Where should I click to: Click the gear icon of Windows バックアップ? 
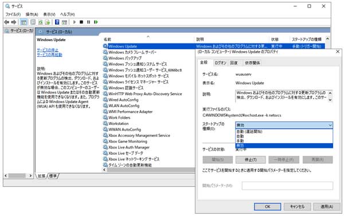click(x=105, y=58)
